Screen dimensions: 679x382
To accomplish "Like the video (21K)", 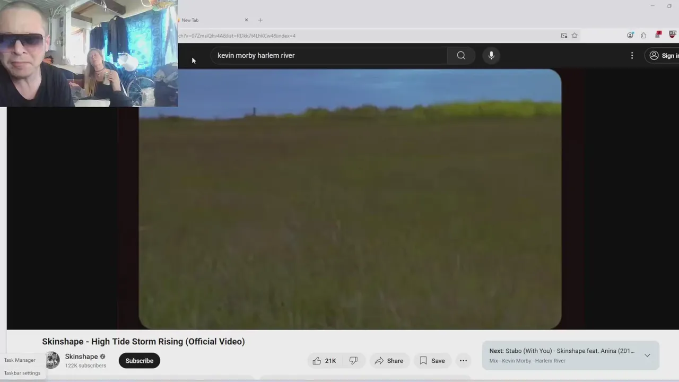I will pyautogui.click(x=324, y=361).
